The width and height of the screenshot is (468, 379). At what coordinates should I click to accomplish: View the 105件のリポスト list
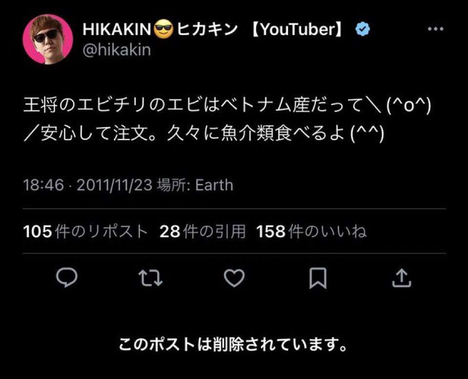(85, 231)
